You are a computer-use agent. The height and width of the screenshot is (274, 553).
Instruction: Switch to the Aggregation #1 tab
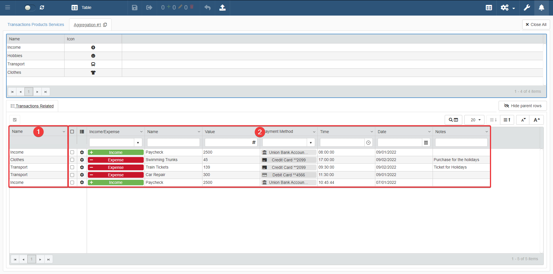(87, 25)
